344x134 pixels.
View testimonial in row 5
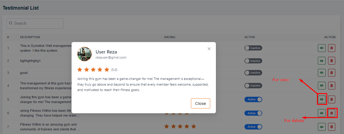click(x=322, y=99)
